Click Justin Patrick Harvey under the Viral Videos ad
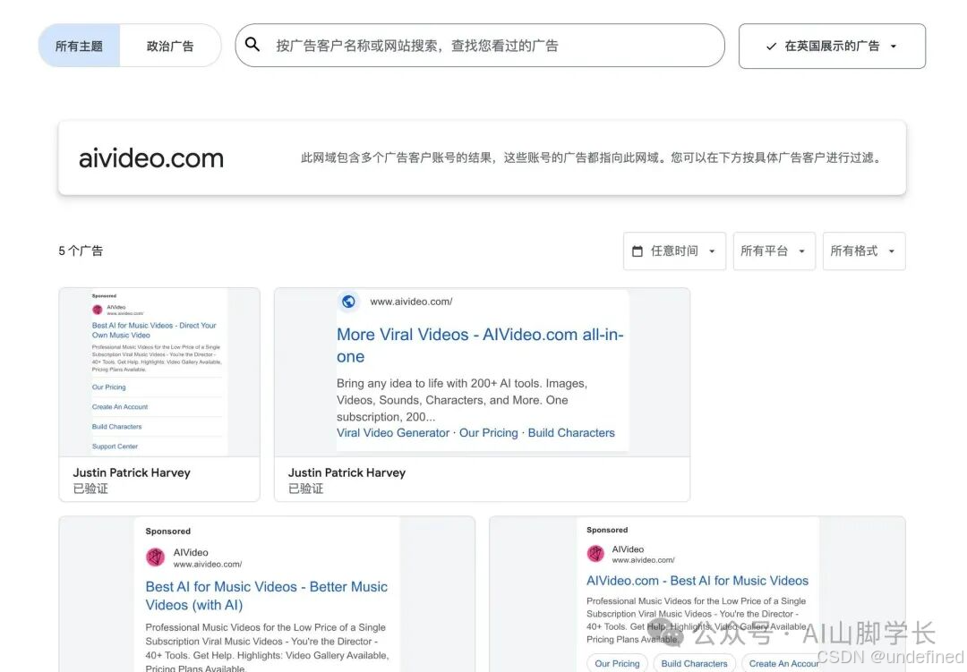Viewport: 967px width, 672px height. pos(347,472)
